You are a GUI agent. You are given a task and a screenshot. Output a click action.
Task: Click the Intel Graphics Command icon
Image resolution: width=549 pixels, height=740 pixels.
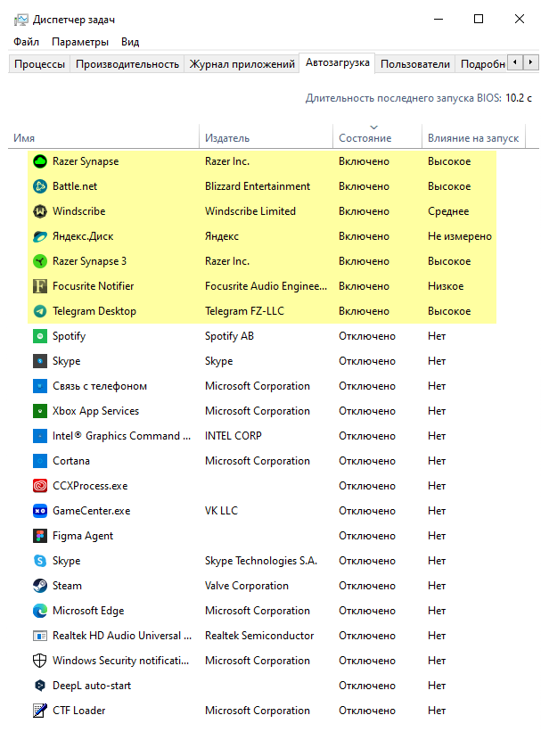pos(40,436)
